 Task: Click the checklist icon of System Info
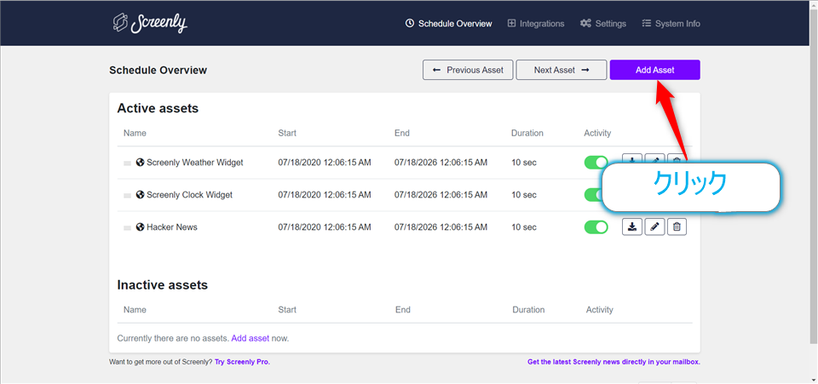tap(647, 24)
